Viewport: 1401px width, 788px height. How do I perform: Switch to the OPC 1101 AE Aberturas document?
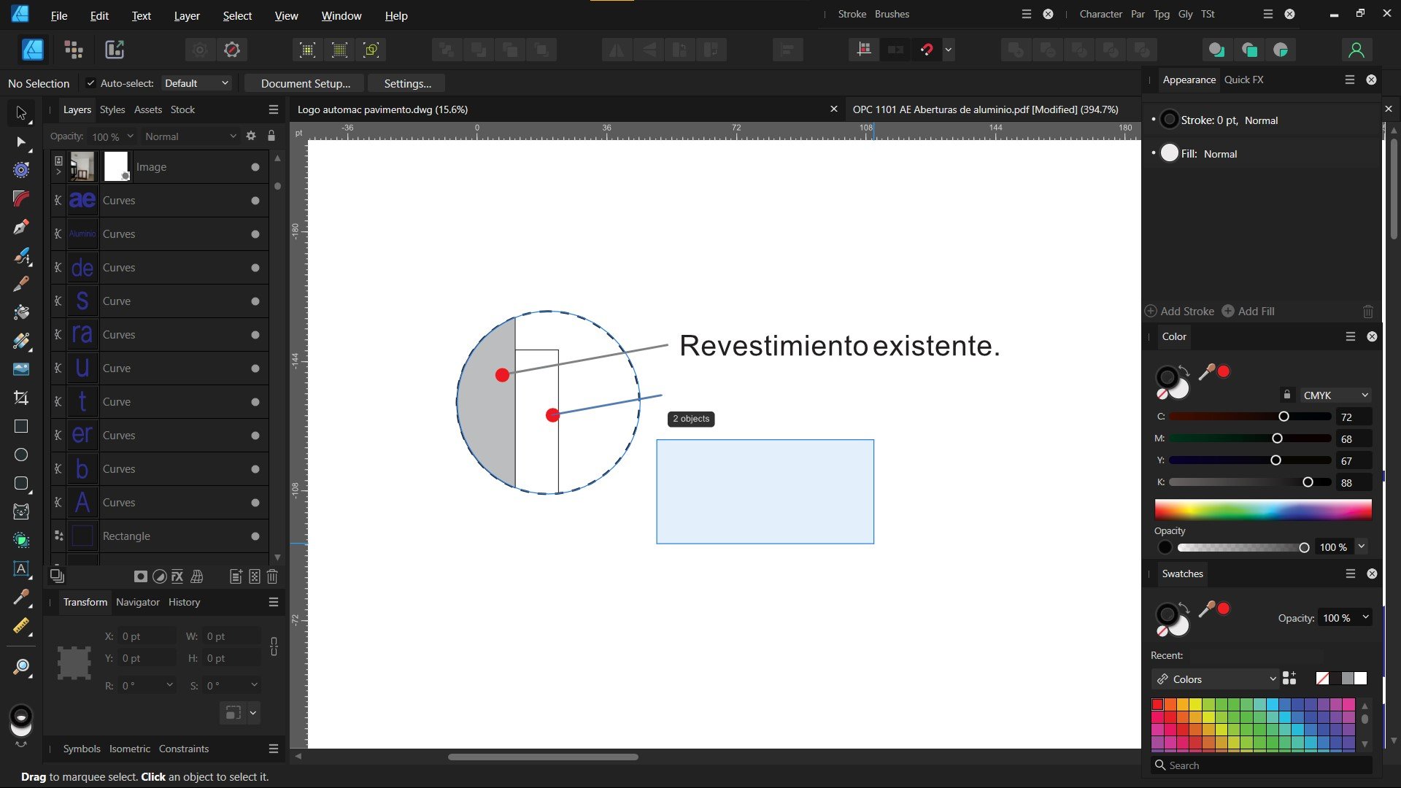985,109
